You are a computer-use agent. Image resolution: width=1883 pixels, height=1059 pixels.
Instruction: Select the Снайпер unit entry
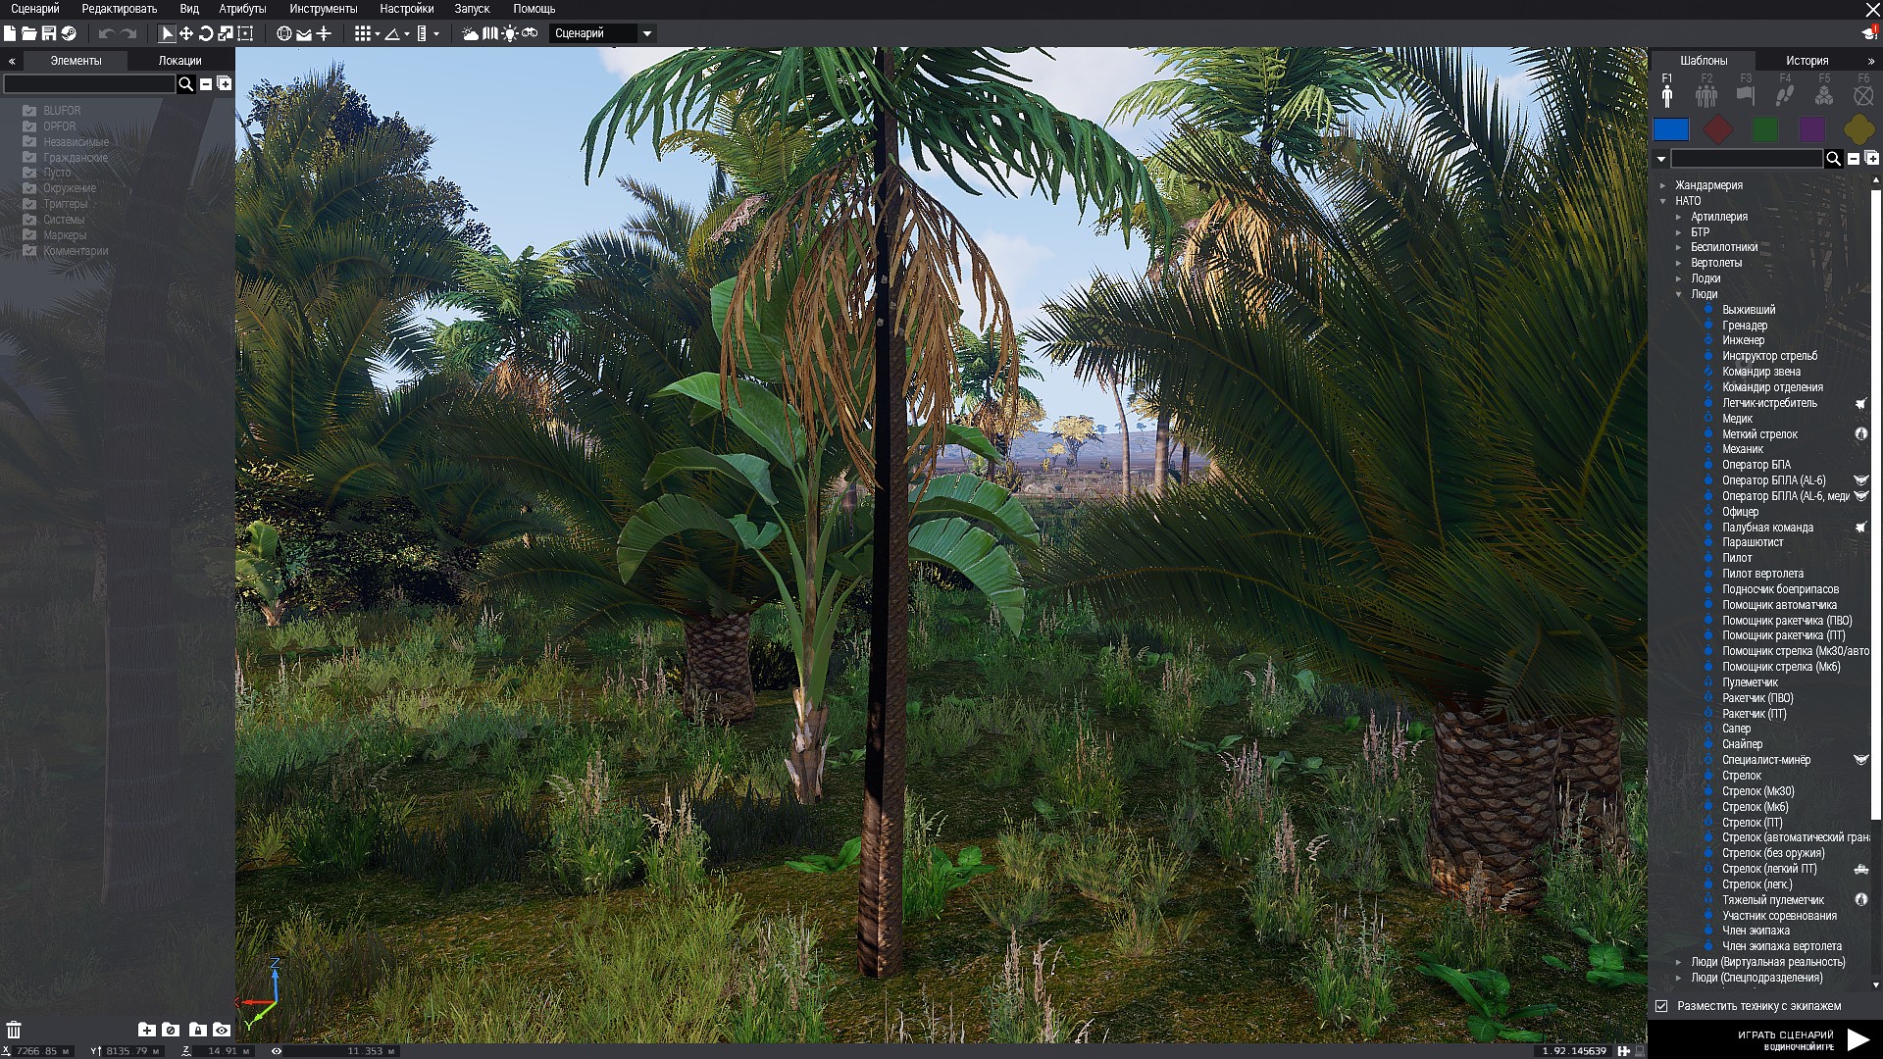click(1742, 744)
